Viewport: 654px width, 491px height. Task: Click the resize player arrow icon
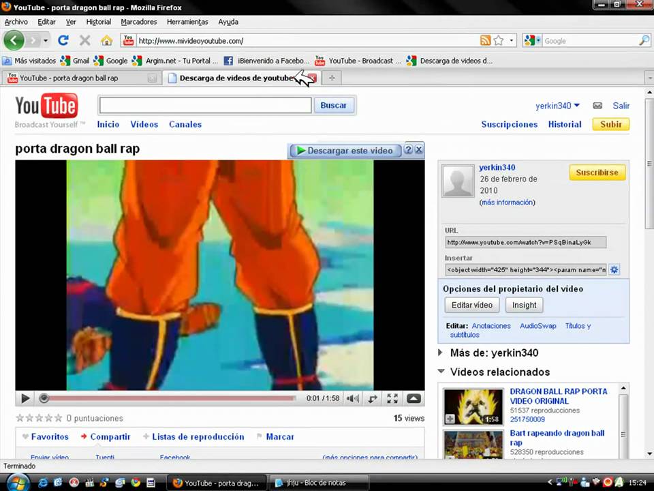click(x=373, y=399)
